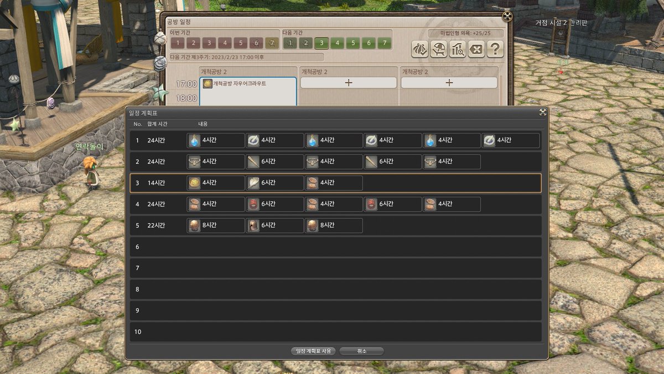Select plan row 5 with 22시간 total
The image size is (664, 374).
335,226
